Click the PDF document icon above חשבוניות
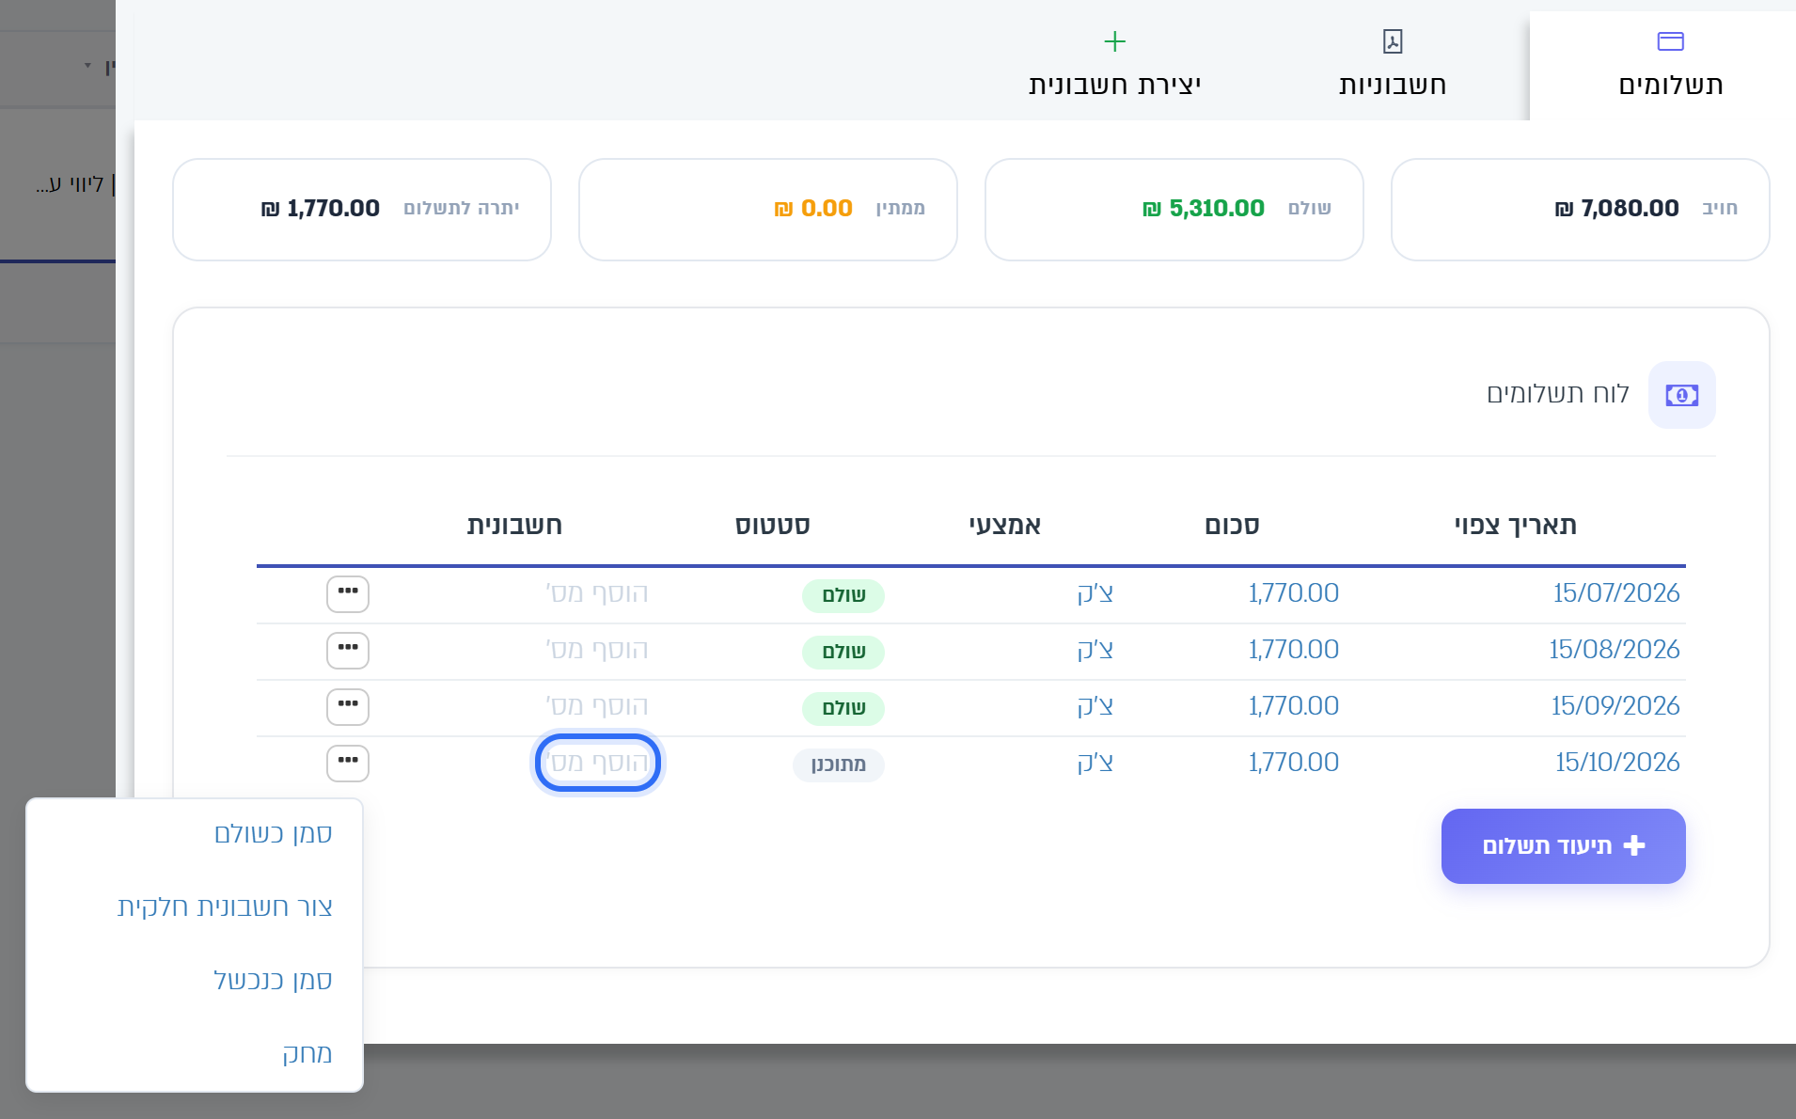 [x=1393, y=41]
